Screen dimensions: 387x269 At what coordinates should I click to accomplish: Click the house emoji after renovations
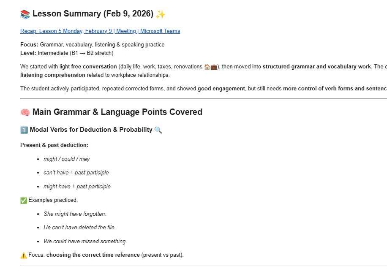[207, 67]
